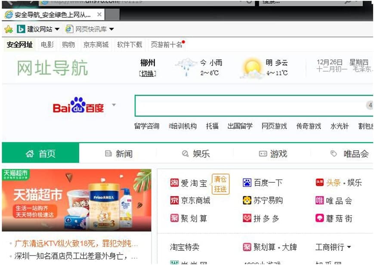Expand the 工商银行 dropdown
Viewport: 374px width, 265px height.
tap(349, 247)
